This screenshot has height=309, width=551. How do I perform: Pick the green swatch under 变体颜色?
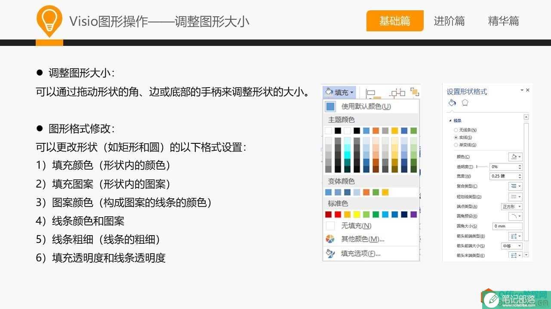pos(376,192)
